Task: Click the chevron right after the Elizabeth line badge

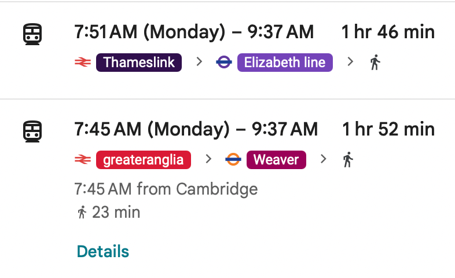Action: (x=350, y=63)
